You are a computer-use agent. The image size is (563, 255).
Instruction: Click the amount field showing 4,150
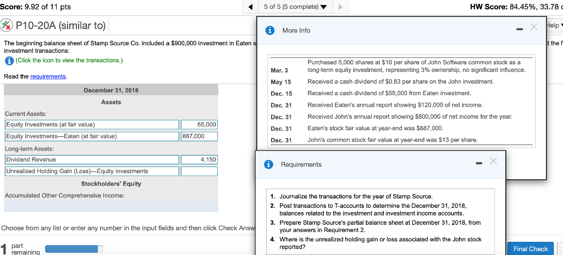coord(199,159)
